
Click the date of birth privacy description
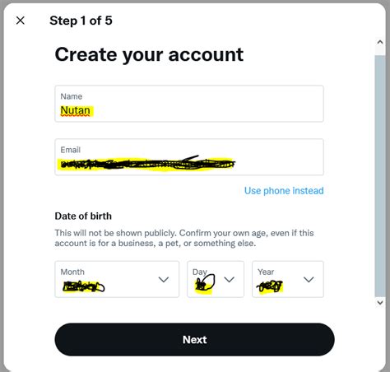pos(184,238)
